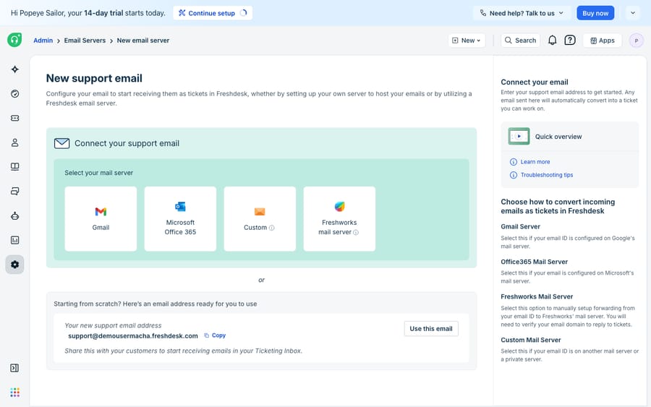Click the Freshworks Mail Server heading

point(537,296)
